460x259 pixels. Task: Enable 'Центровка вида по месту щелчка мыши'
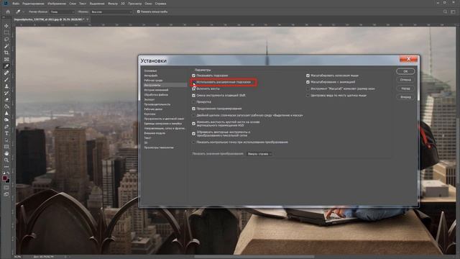pos(308,96)
